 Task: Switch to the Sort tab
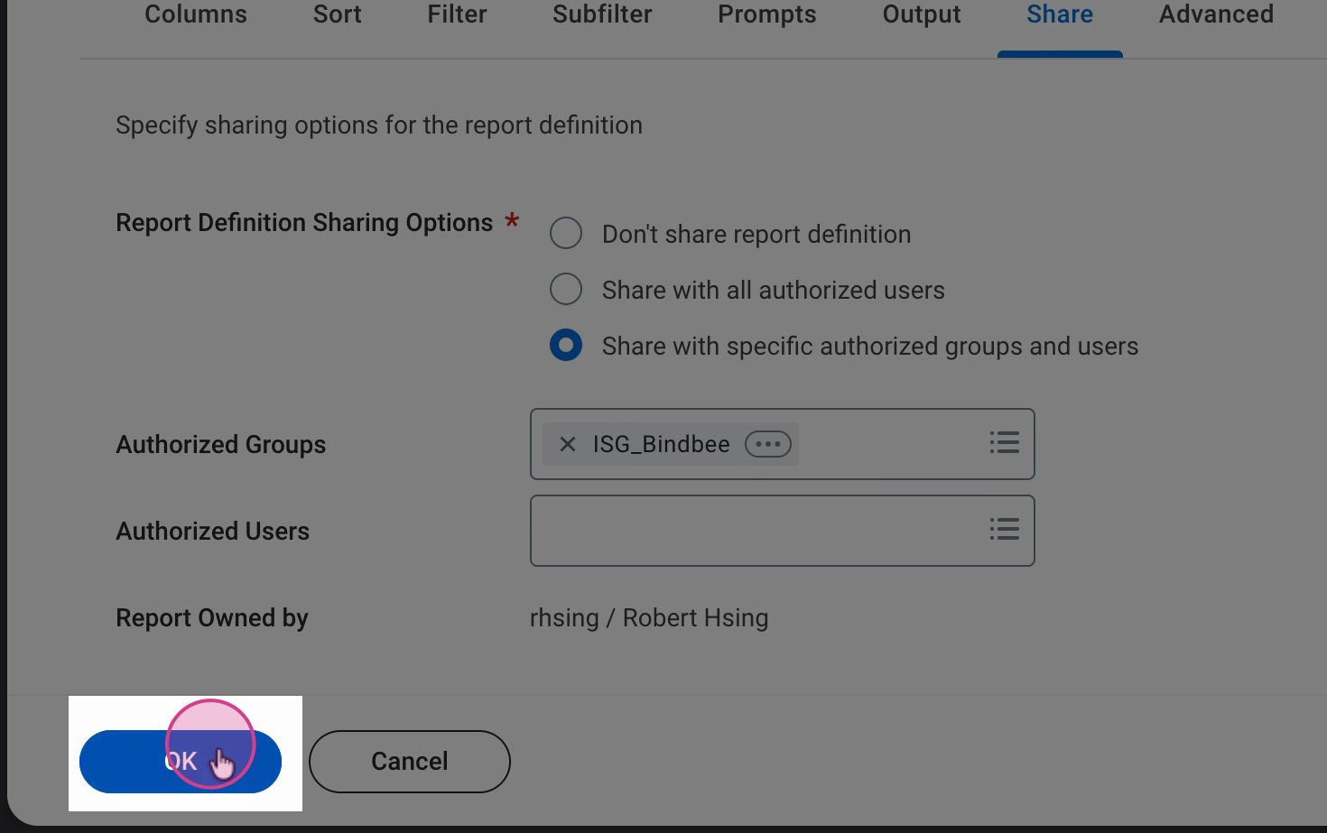(x=338, y=14)
